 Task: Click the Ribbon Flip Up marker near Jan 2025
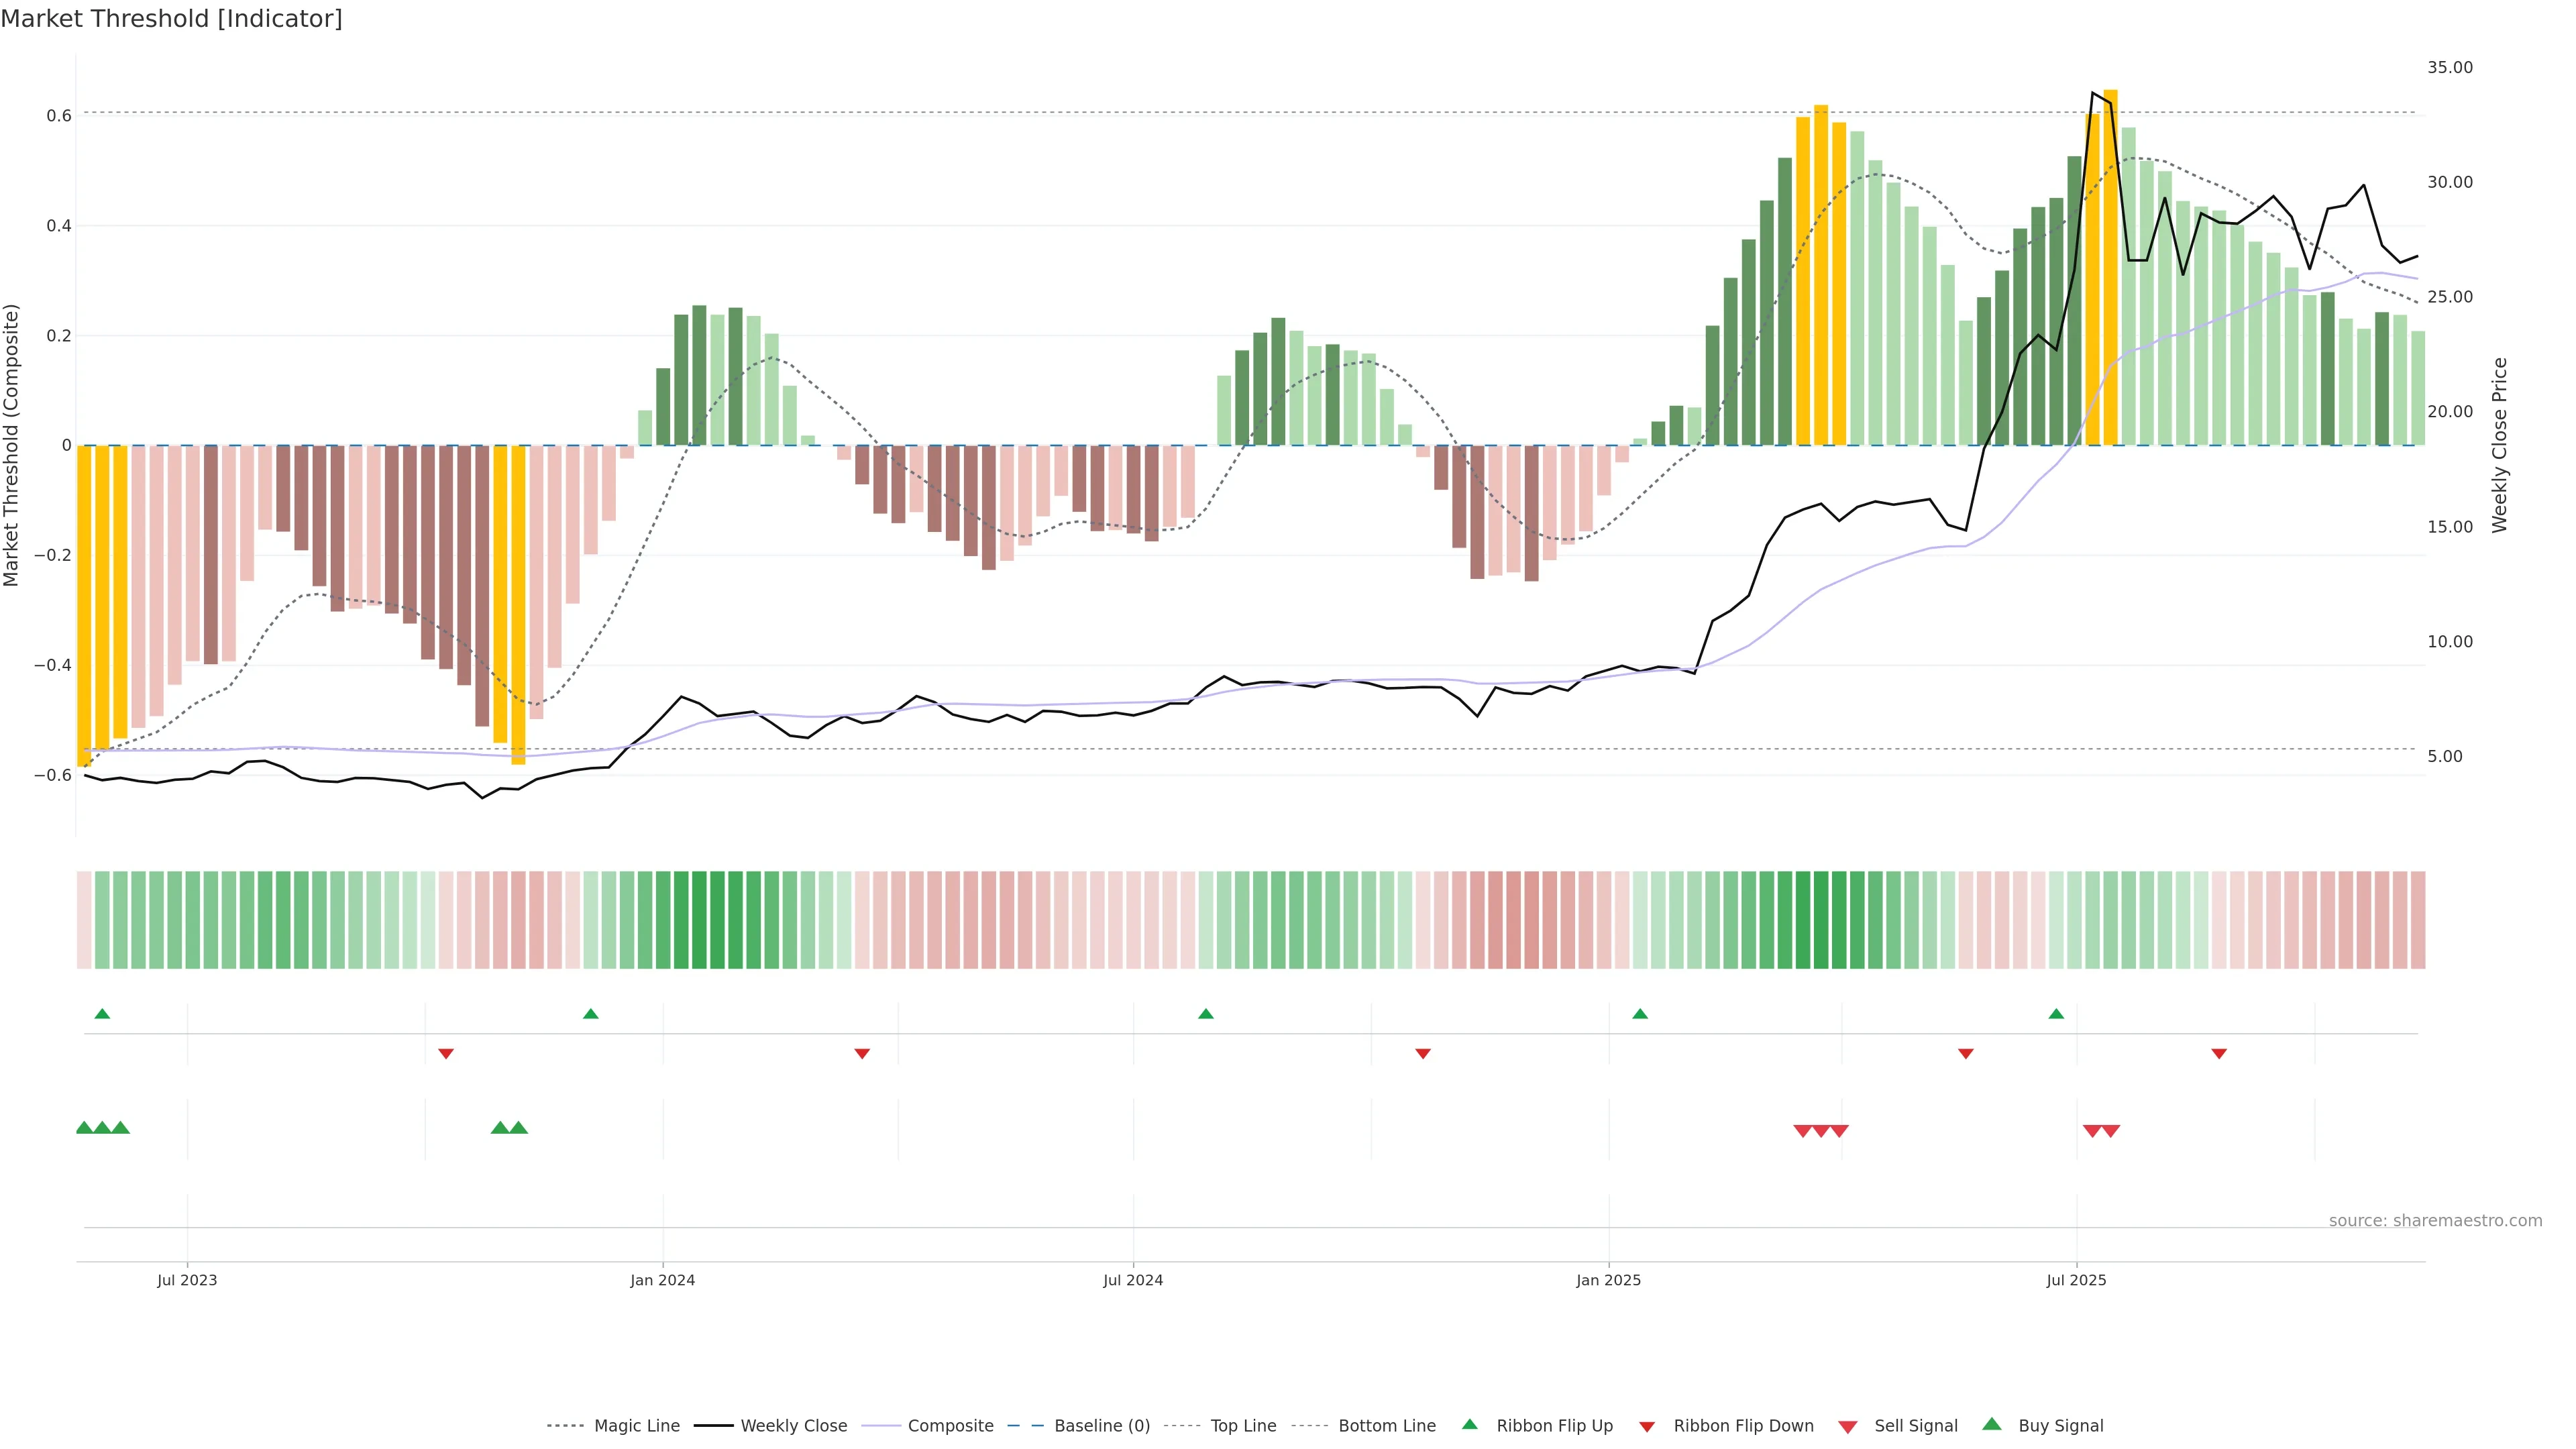(1640, 1014)
